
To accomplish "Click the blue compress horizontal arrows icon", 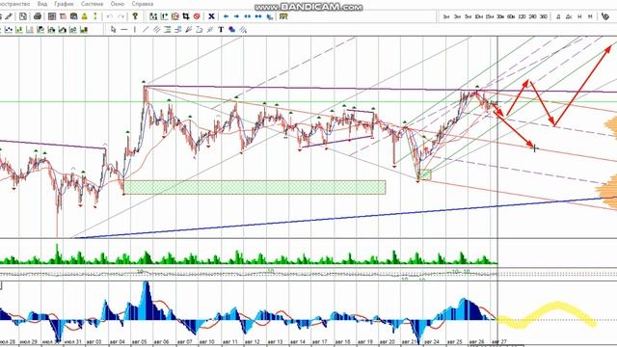I will (x=248, y=16).
